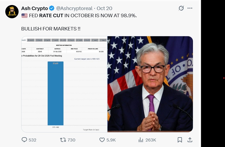Like the post with heart icon
Screen dimensions: 225x147
pos(102,140)
